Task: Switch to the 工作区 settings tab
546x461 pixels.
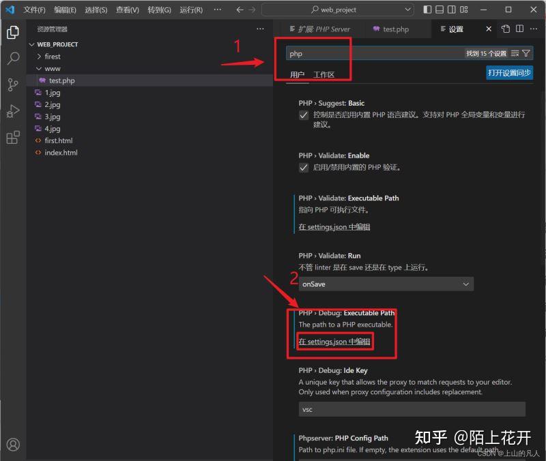Action: [x=324, y=73]
